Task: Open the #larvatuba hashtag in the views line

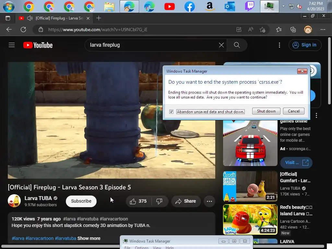Action: pyautogui.click(x=88, y=219)
